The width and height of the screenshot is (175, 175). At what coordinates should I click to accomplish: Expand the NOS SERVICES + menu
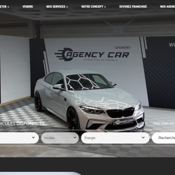(x=57, y=7)
